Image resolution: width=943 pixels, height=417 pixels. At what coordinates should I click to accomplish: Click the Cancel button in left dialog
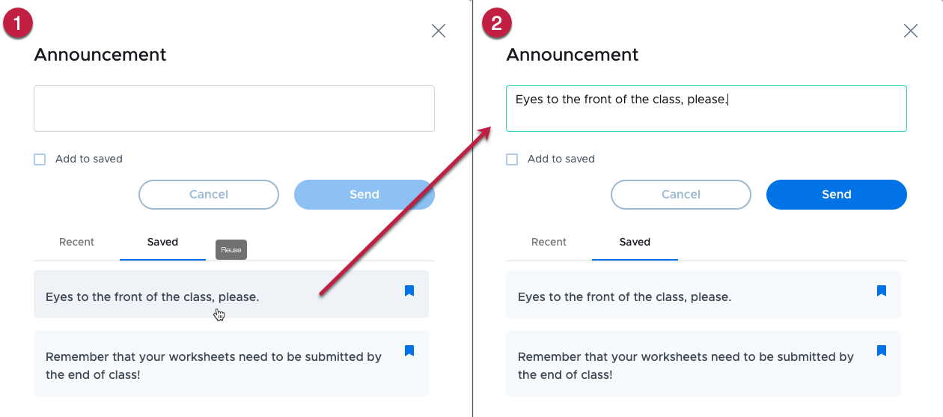coord(209,195)
